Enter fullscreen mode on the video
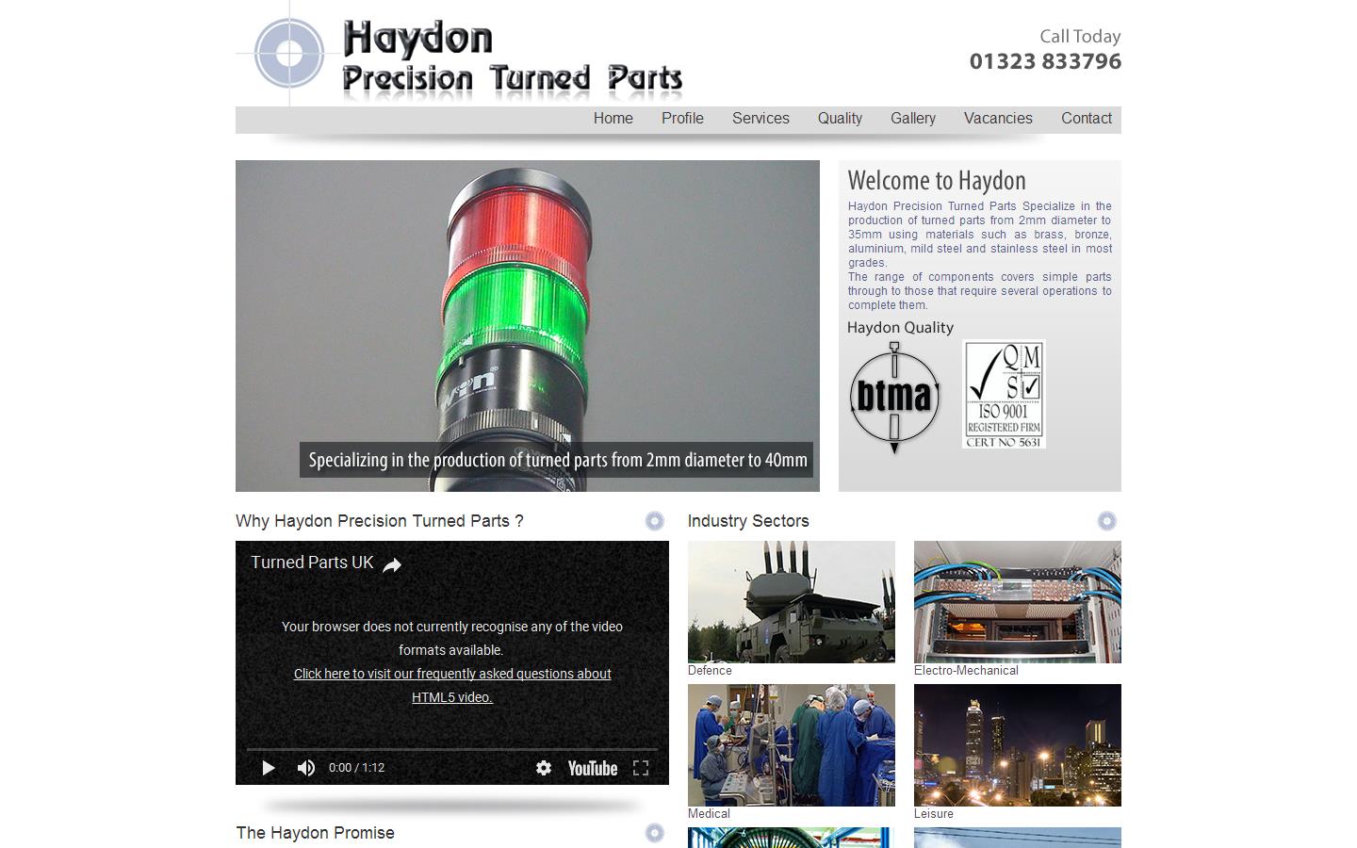 point(642,768)
